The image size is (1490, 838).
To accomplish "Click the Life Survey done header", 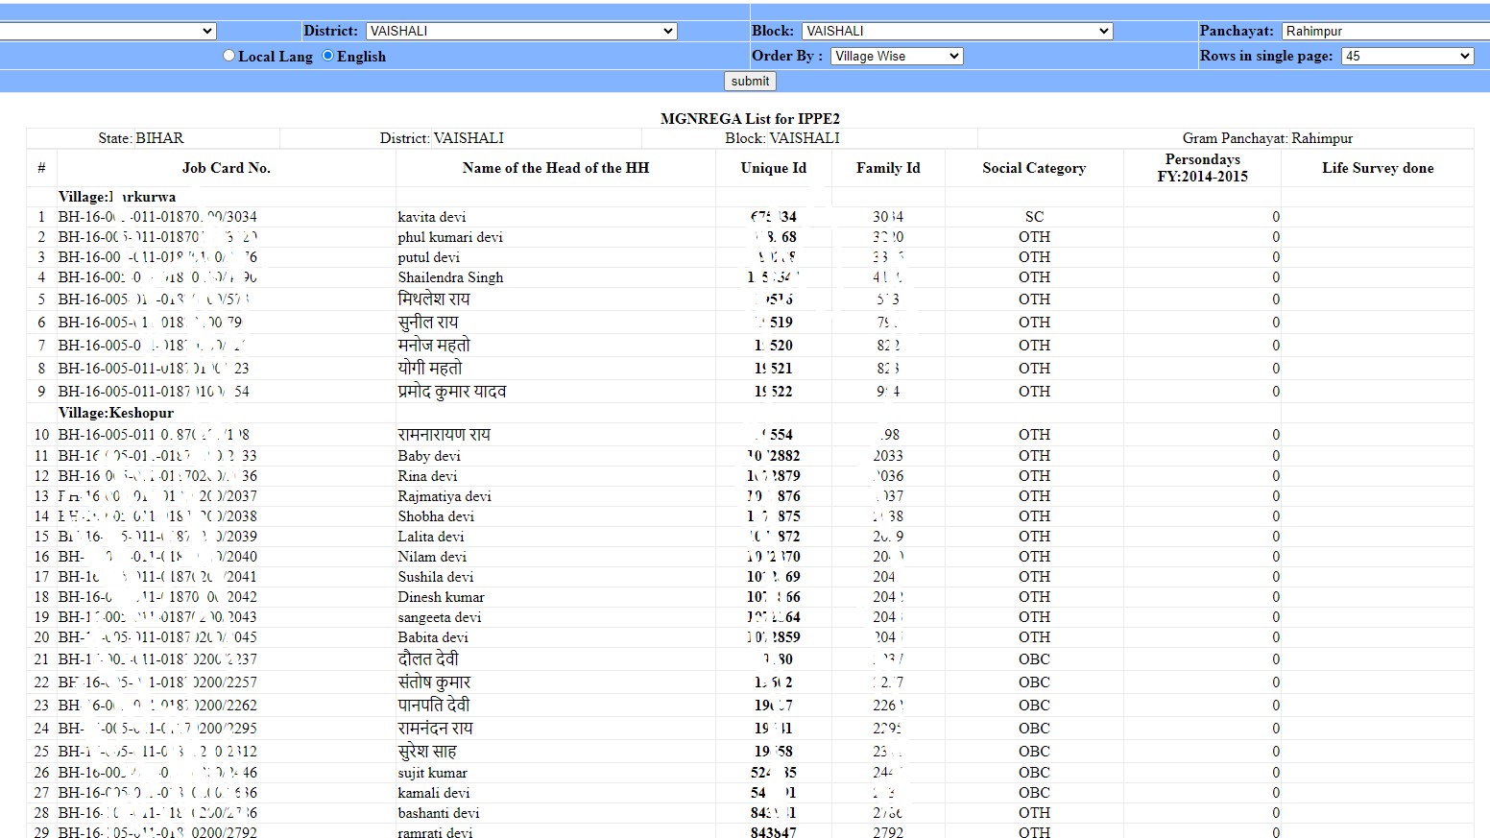I will click(x=1378, y=167).
